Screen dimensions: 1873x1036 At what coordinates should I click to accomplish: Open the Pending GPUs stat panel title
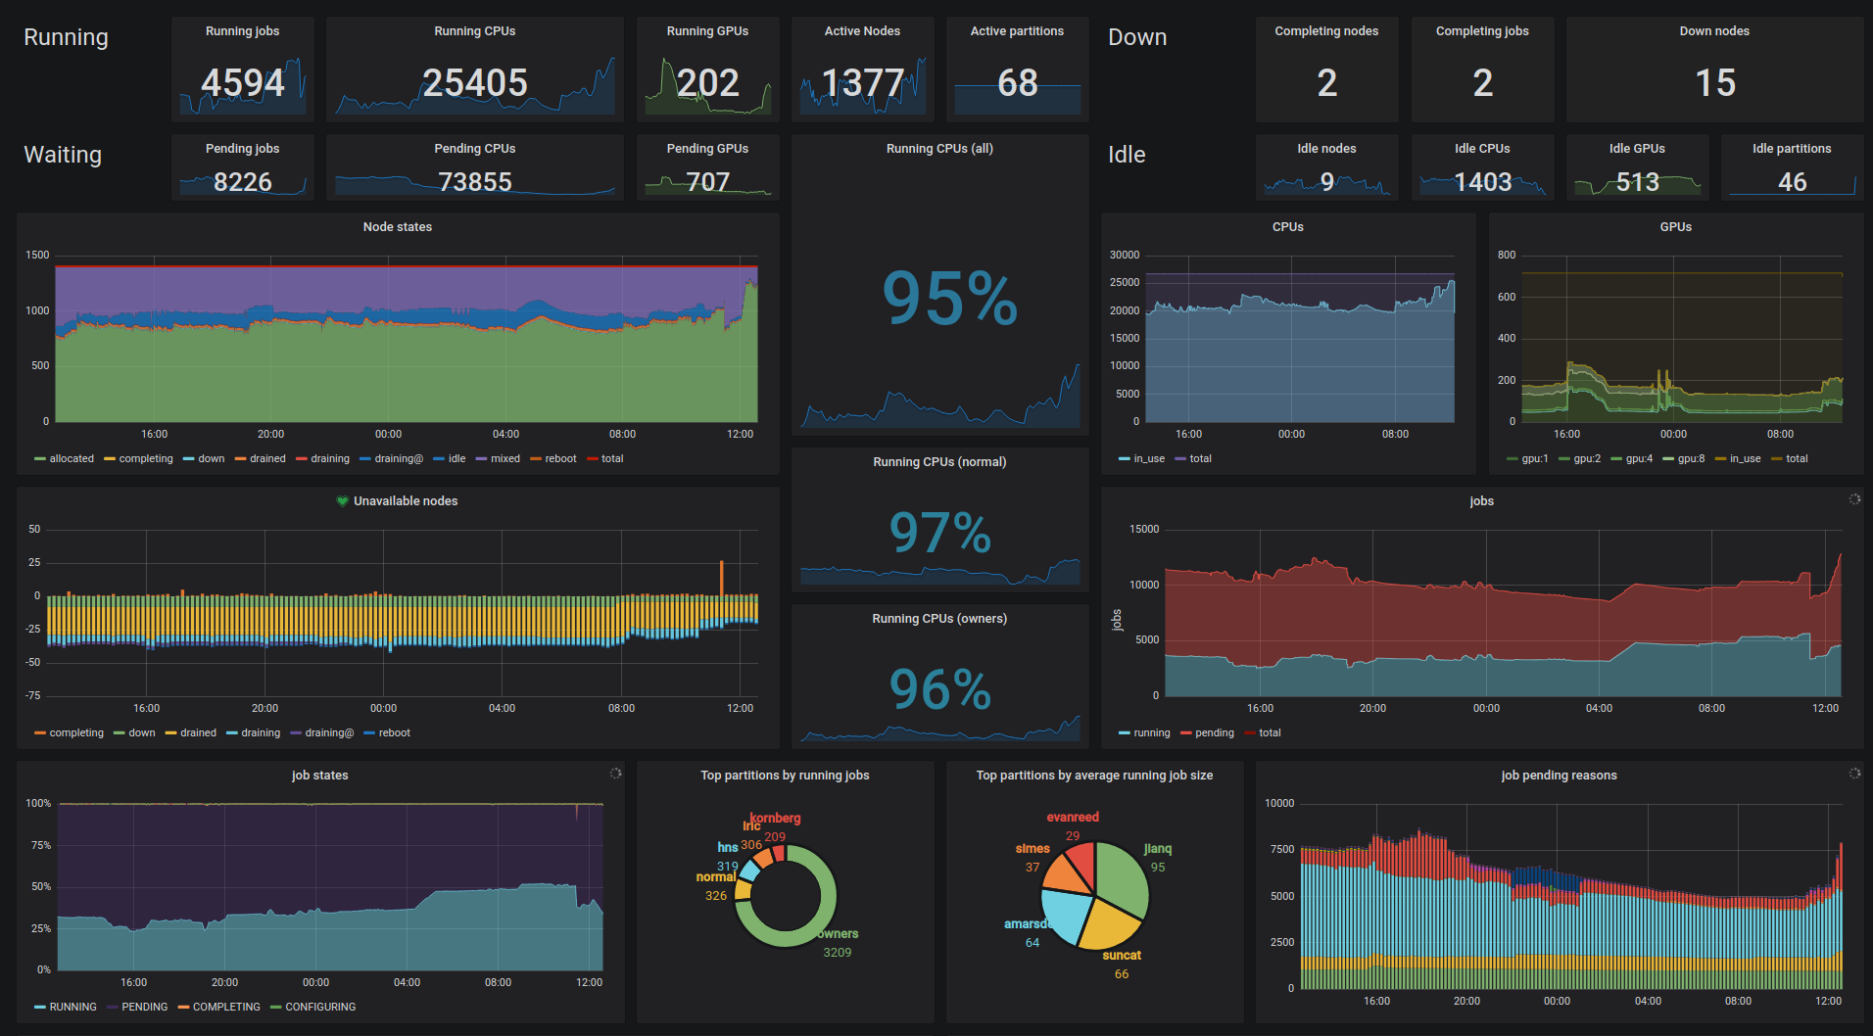coord(707,149)
